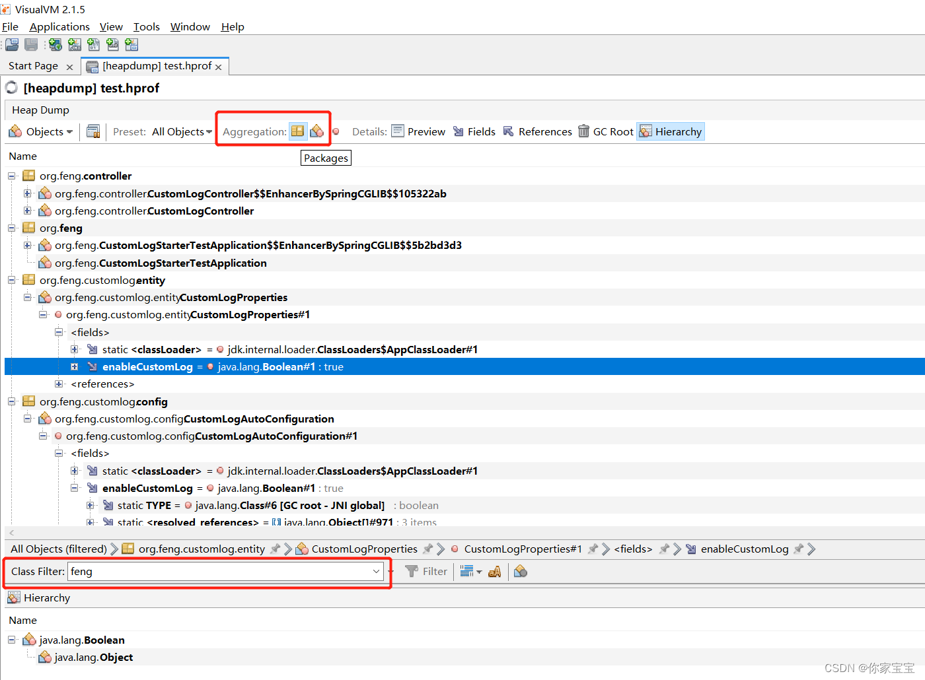Image resolution: width=925 pixels, height=680 pixels.
Task: Pin the <fields> breadcrumb
Action: (x=664, y=549)
